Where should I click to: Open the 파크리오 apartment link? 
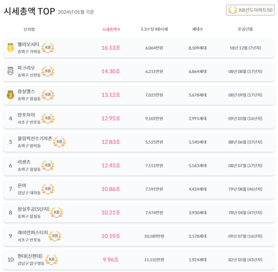click(26, 68)
